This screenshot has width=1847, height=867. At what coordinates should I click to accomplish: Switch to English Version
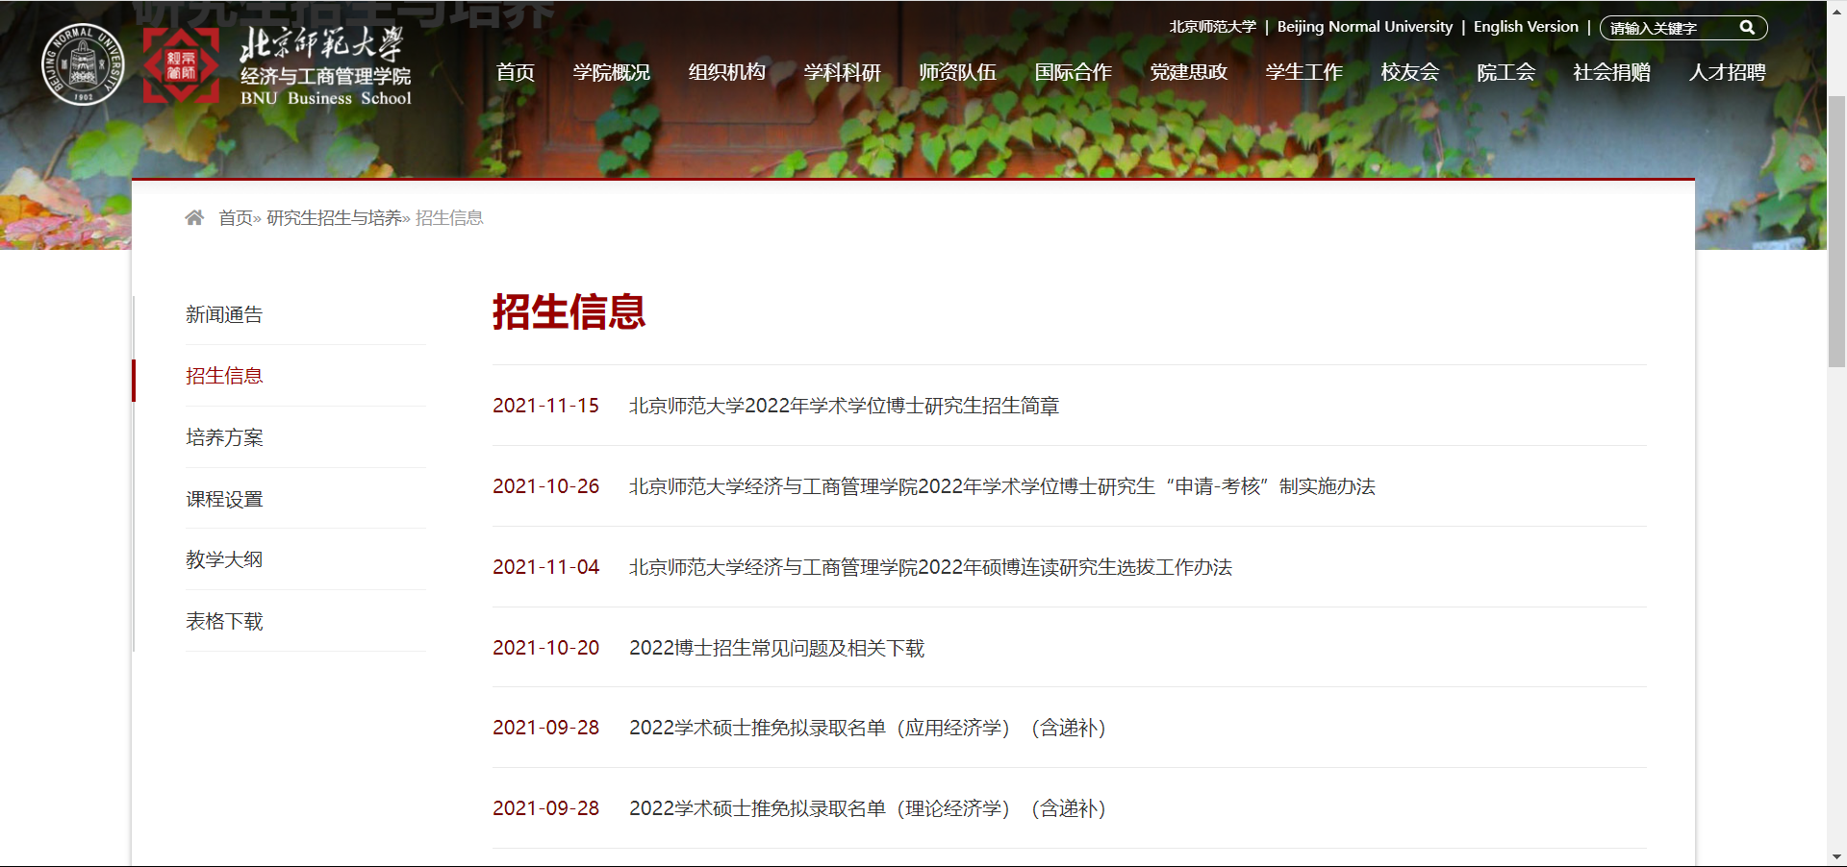[1525, 26]
